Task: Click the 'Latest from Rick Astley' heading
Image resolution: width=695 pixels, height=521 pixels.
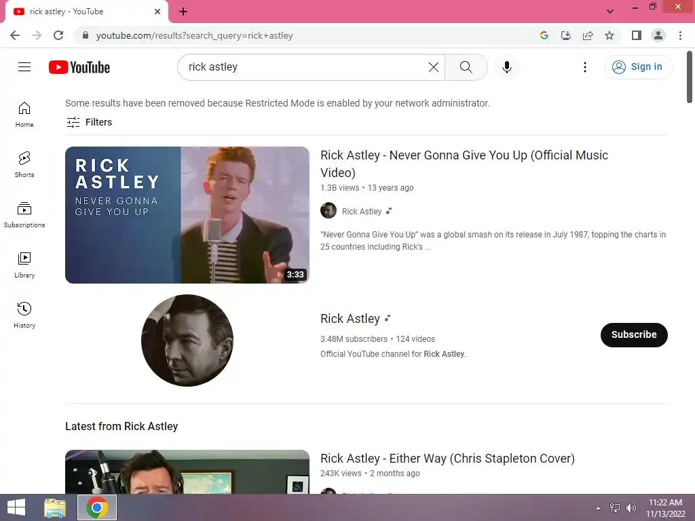Action: coord(121,426)
